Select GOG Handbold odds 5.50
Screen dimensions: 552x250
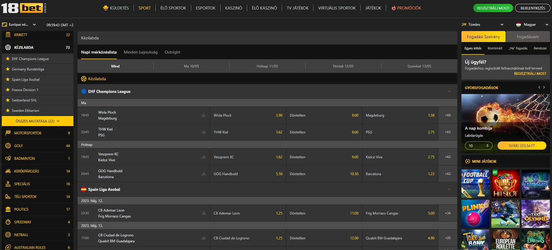[248, 174]
